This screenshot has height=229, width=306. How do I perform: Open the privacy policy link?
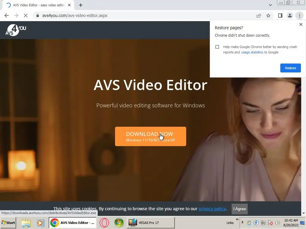pos(212,209)
